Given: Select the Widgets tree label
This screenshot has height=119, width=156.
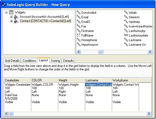Looking at the screenshot, I should coord(20,12).
